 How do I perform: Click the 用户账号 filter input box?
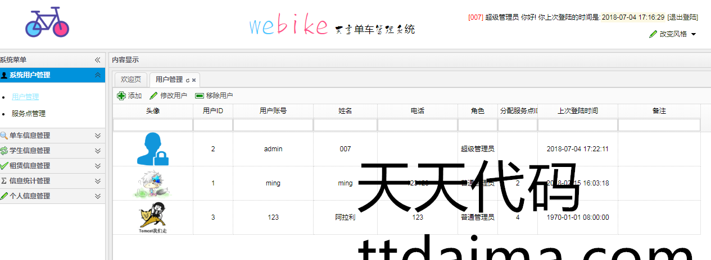pos(273,125)
